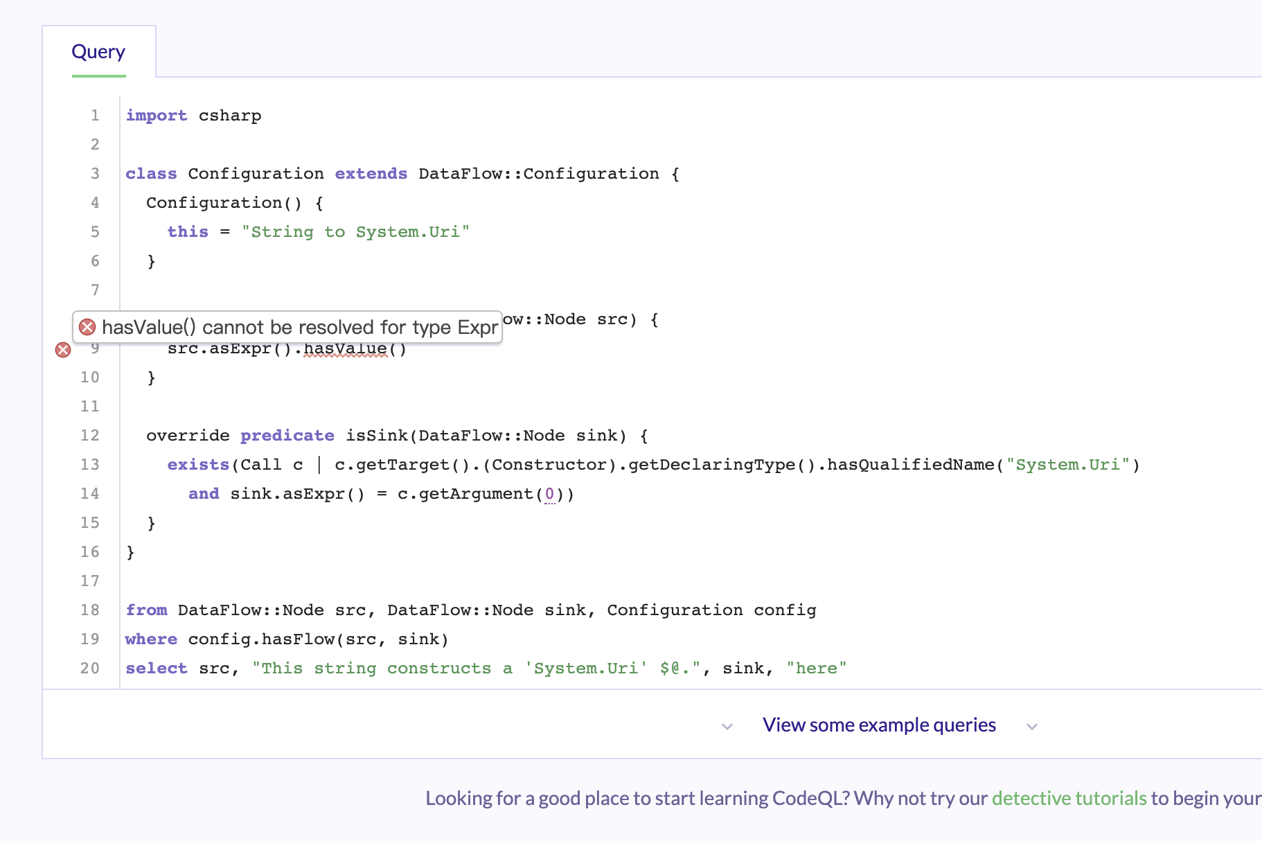Switch to the Query tab
This screenshot has width=1262, height=841.
(x=98, y=51)
